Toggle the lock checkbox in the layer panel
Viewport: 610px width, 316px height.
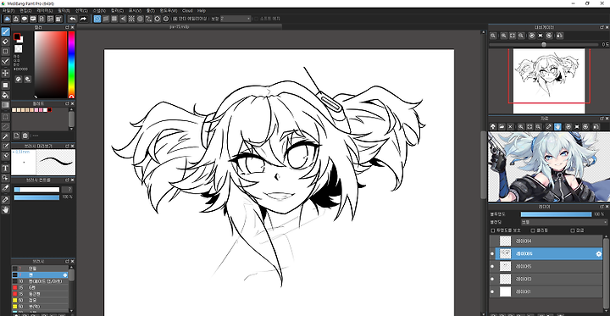[573, 230]
